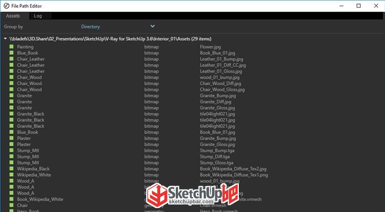385x212 pixels.
Task: Click the green square beside Book_Wikipedia_White
Action: [x=11, y=199]
